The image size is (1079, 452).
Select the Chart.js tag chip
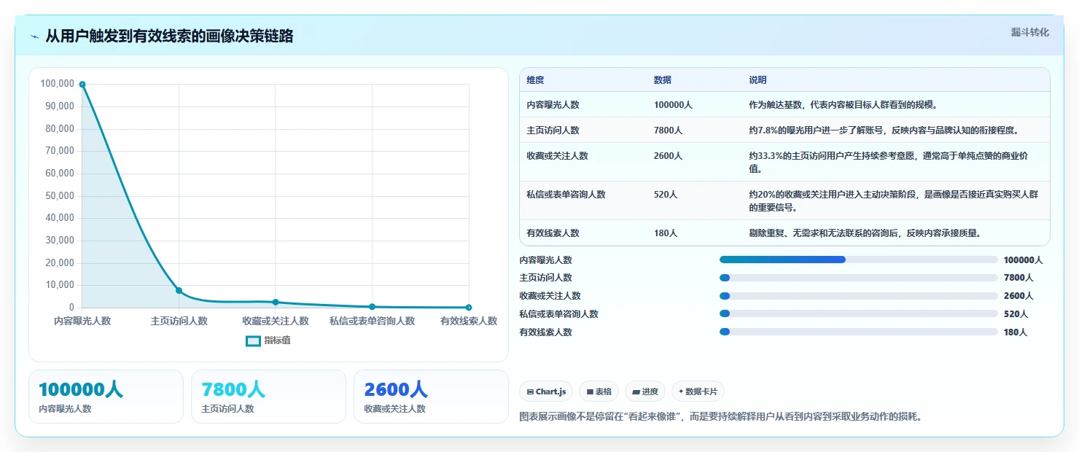point(546,391)
